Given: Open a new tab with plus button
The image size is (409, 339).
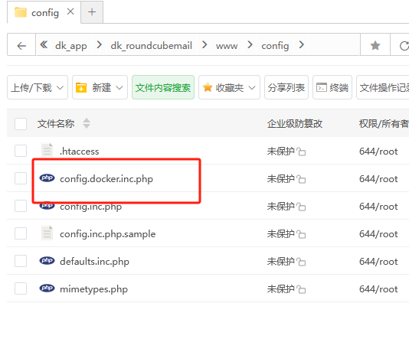Looking at the screenshot, I should click(92, 12).
